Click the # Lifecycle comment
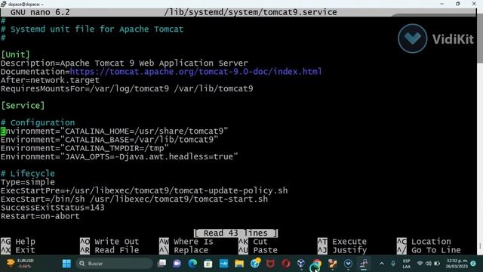 tap(28, 174)
